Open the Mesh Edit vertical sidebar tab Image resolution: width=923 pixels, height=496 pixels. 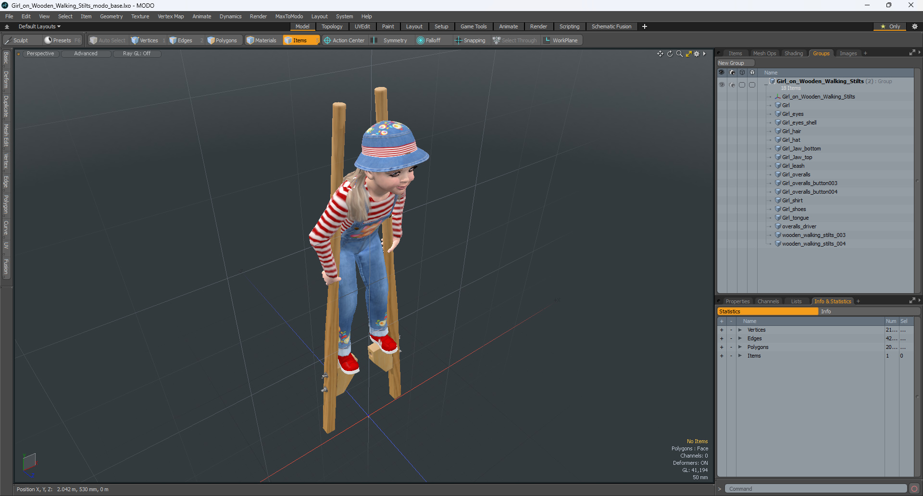click(x=6, y=135)
